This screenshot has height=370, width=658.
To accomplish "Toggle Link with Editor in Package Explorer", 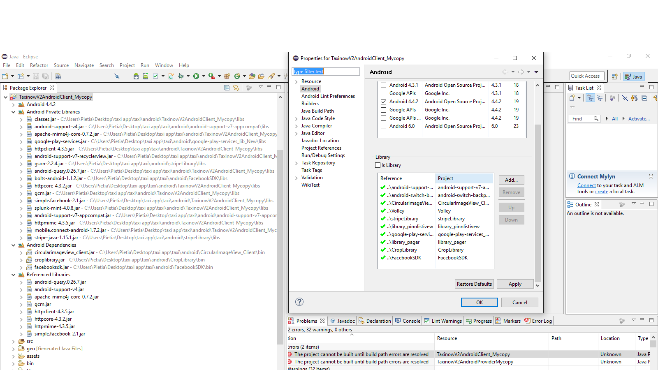I will coord(236,88).
